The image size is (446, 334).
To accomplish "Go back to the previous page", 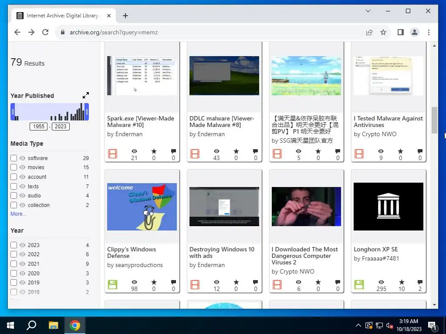I will pos(17,32).
